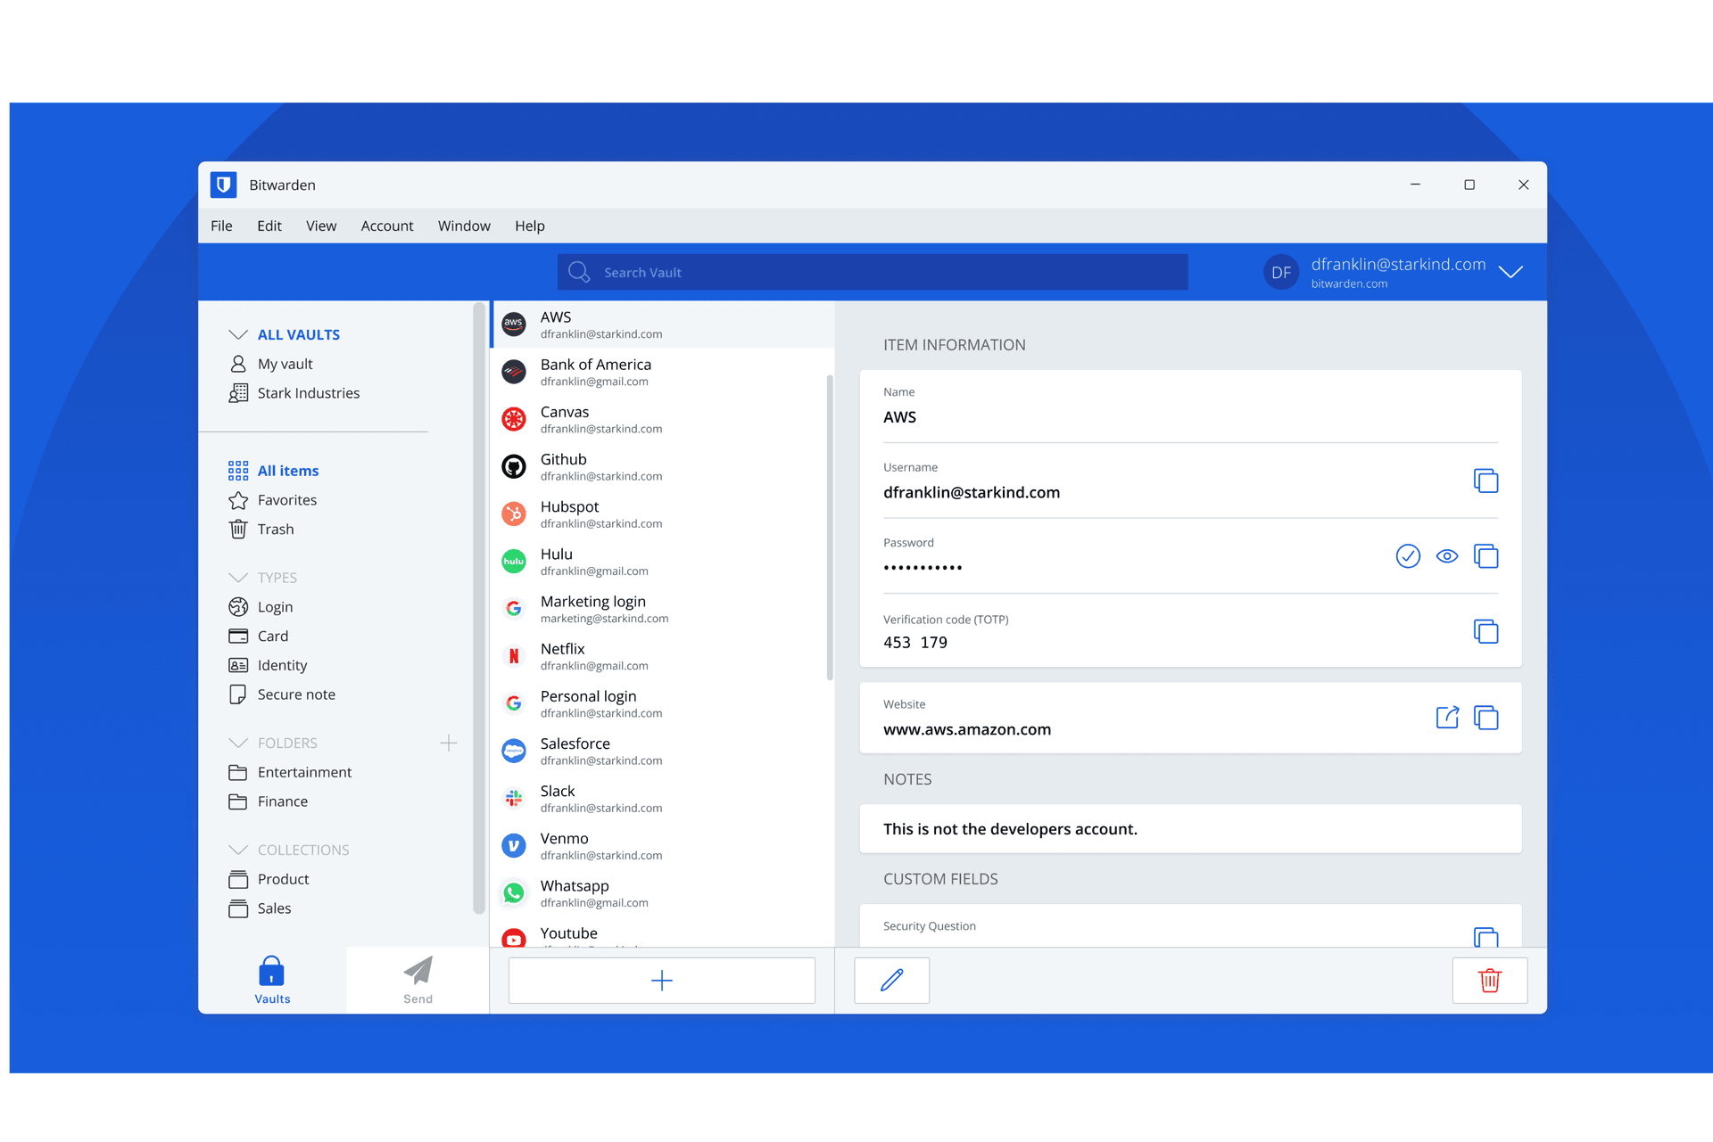
Task: Collapse the COLLECTIONS section
Action: pos(238,850)
